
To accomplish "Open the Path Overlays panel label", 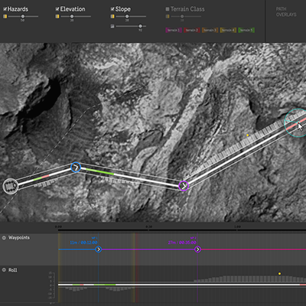I will pos(286,12).
